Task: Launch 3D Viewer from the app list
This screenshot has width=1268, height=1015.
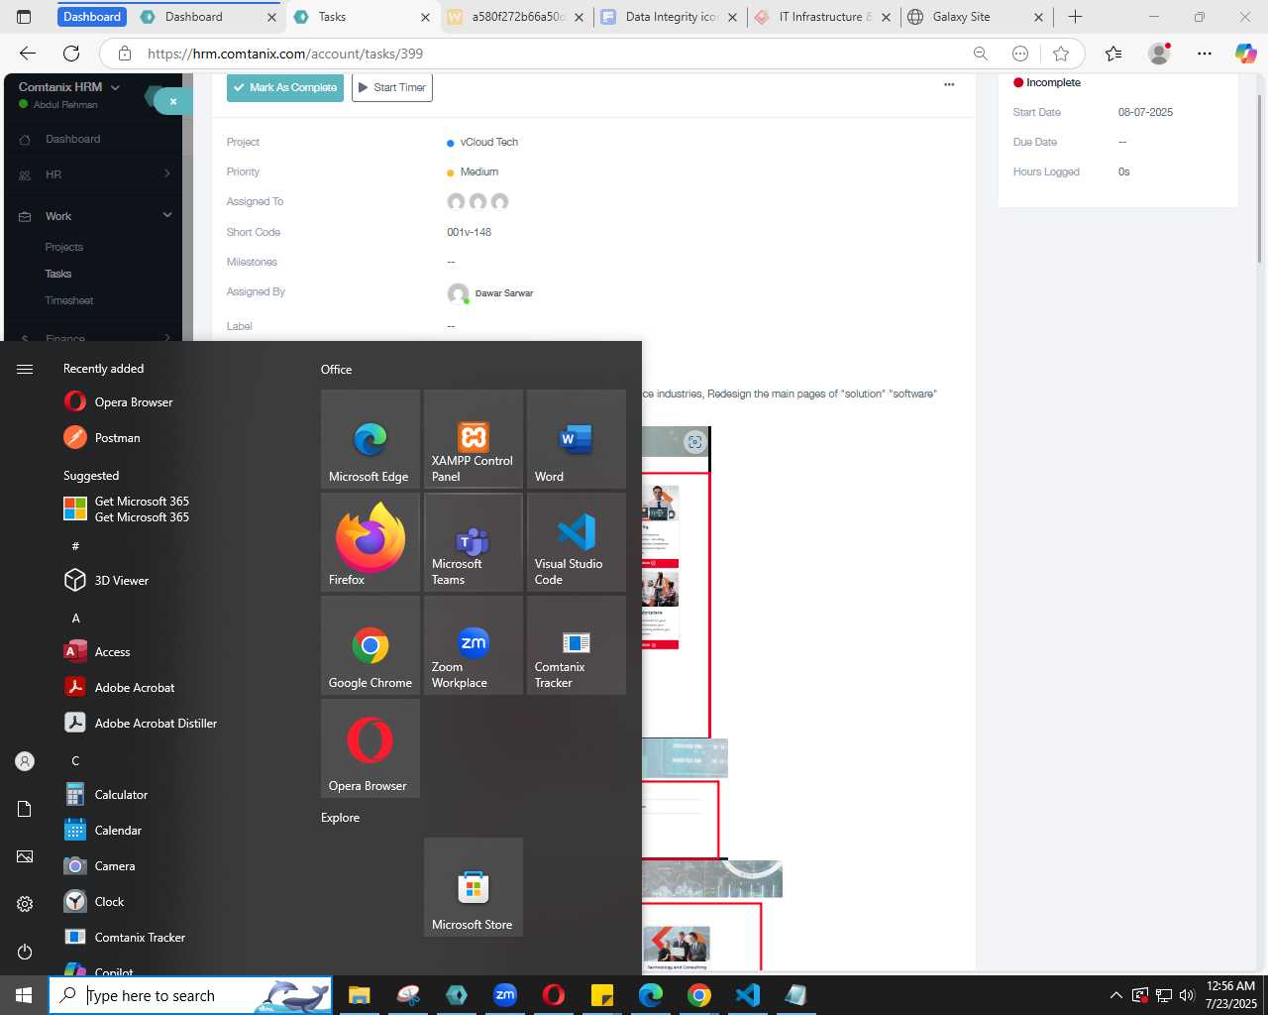Action: 107,580
